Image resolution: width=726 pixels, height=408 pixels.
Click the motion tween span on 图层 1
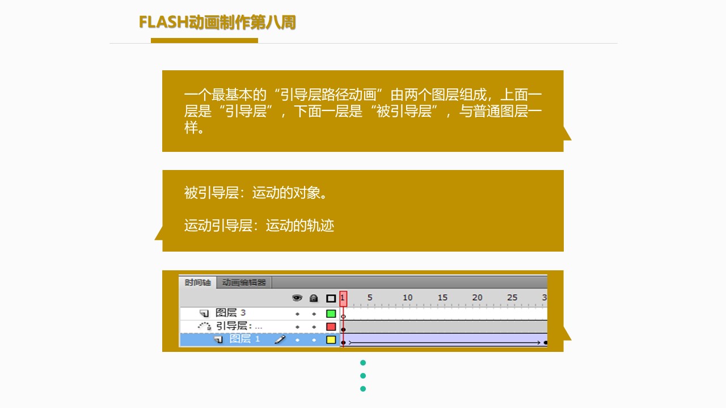coord(444,340)
